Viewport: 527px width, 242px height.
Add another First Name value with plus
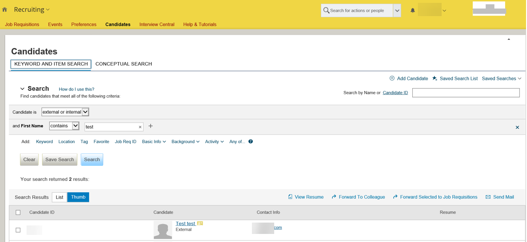[150, 126]
